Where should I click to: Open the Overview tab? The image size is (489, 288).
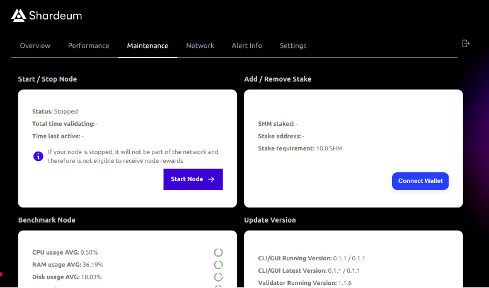click(x=35, y=45)
